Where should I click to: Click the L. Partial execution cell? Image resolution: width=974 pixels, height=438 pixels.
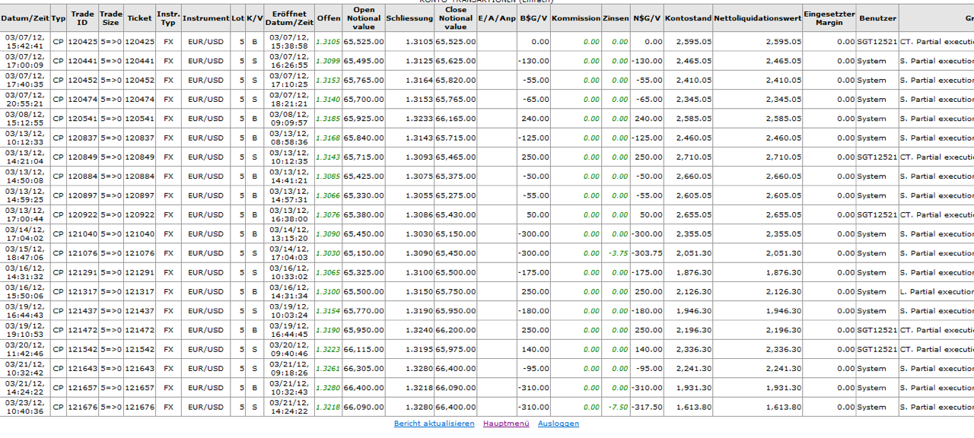pos(937,291)
